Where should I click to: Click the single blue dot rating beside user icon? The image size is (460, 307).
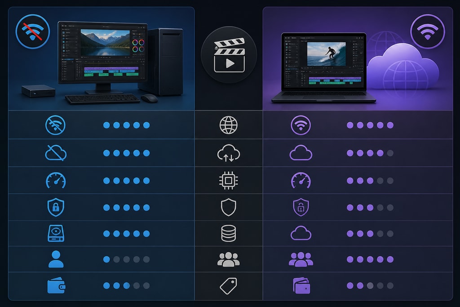[126, 259]
